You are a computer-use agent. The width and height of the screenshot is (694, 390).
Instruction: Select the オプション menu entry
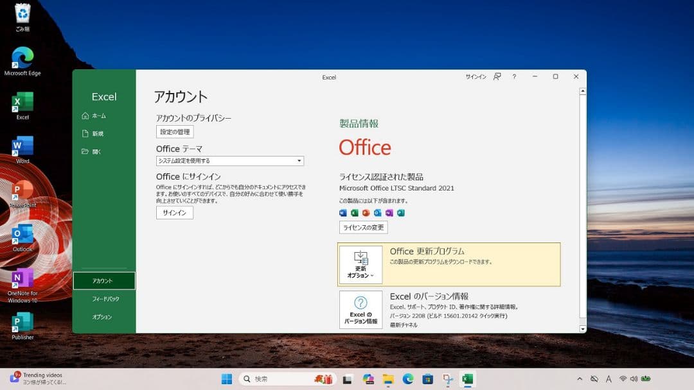click(x=103, y=316)
